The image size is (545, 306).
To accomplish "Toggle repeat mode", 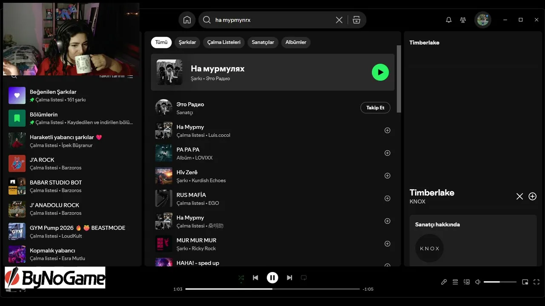I will pos(304,278).
